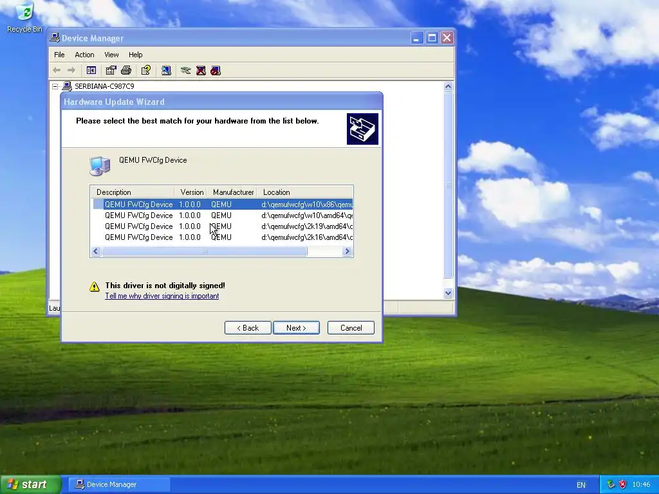Open the Help menu

pyautogui.click(x=135, y=55)
